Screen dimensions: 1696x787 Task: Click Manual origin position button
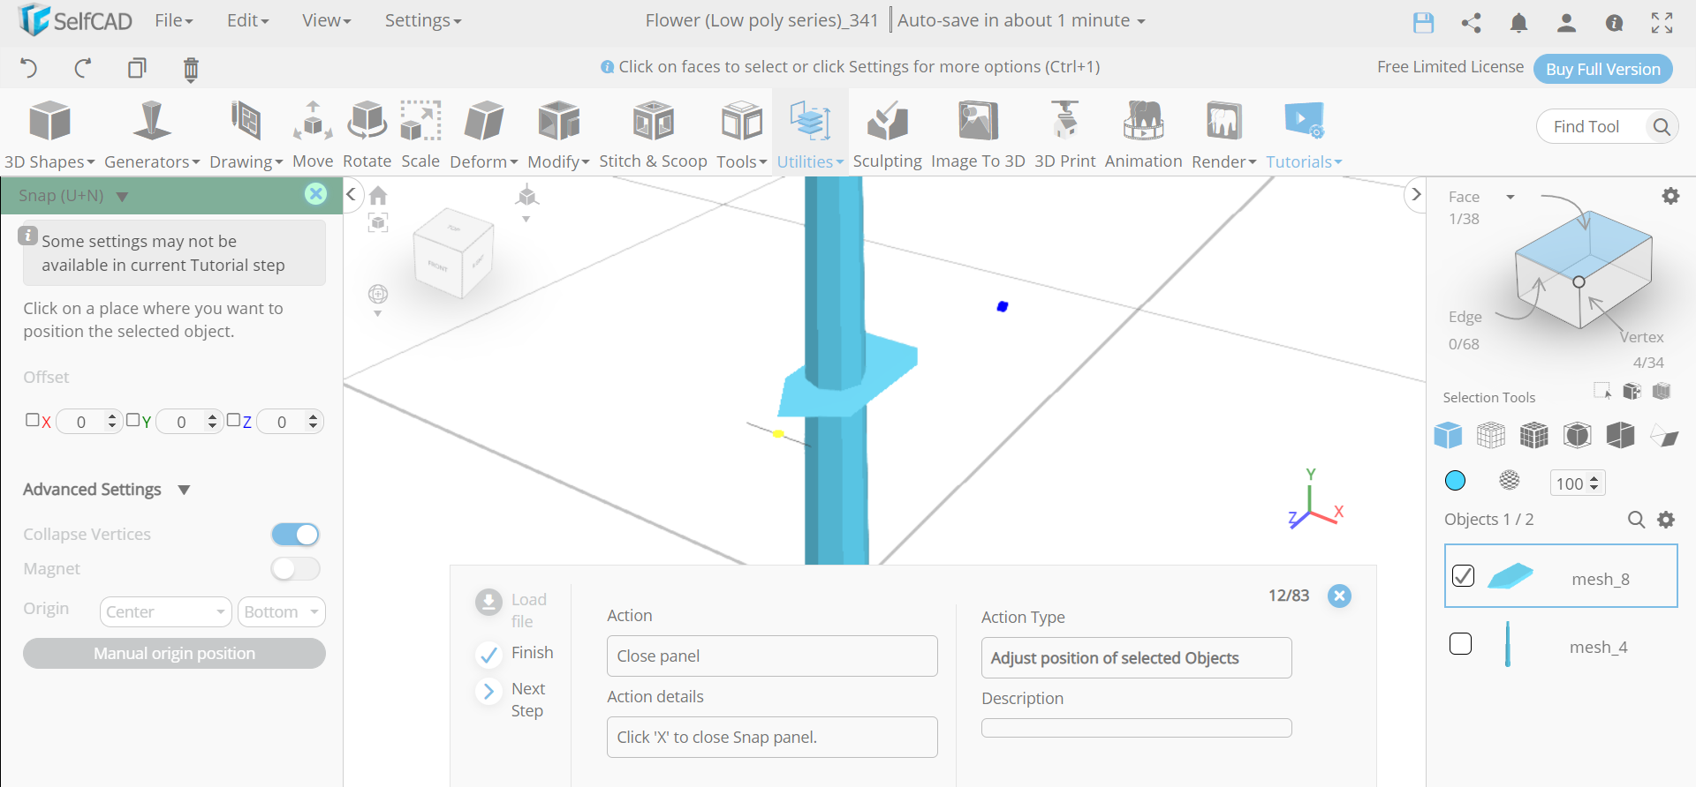point(174,654)
